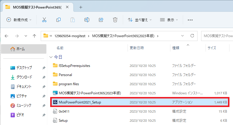Open a new tab with plus

[x=81, y=7]
